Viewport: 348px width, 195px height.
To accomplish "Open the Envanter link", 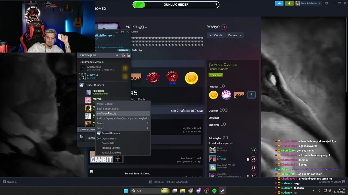I will click(214, 118).
